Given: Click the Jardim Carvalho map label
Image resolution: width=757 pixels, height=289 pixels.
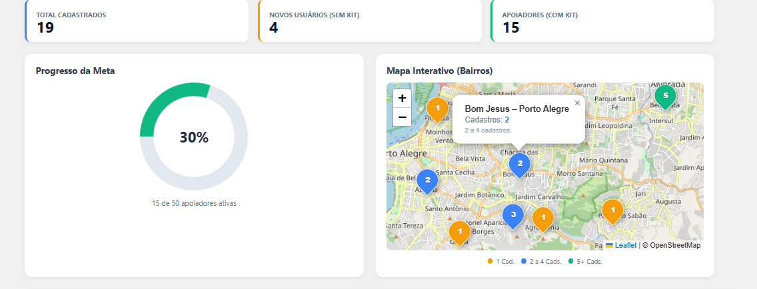Looking at the screenshot, I should click(540, 197).
